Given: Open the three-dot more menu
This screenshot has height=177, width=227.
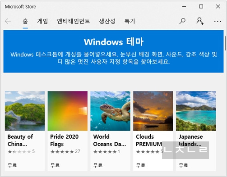Looking at the screenshot, I should (x=218, y=22).
